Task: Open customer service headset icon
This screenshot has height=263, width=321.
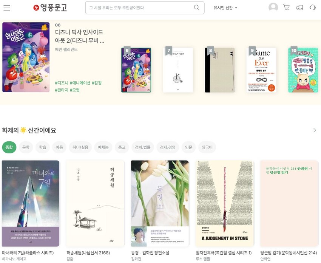Action: [x=313, y=8]
